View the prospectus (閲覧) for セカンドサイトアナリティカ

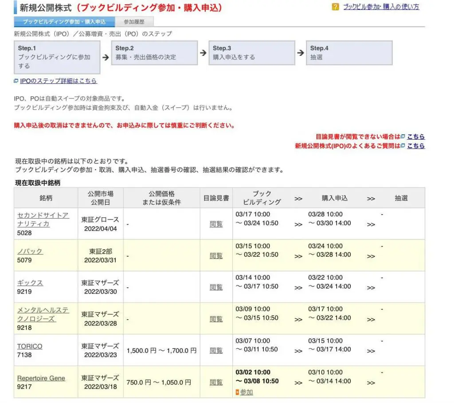(216, 224)
